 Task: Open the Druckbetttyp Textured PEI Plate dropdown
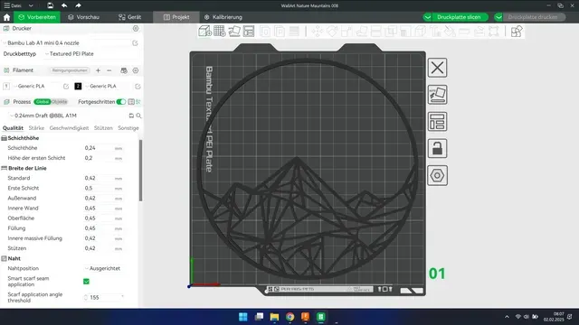click(x=90, y=54)
